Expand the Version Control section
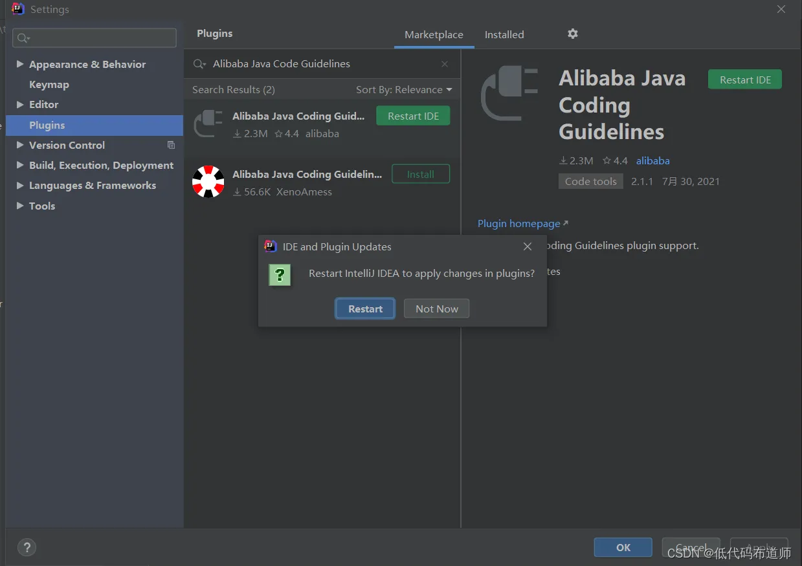Screen dimensions: 802x566 tap(20, 145)
